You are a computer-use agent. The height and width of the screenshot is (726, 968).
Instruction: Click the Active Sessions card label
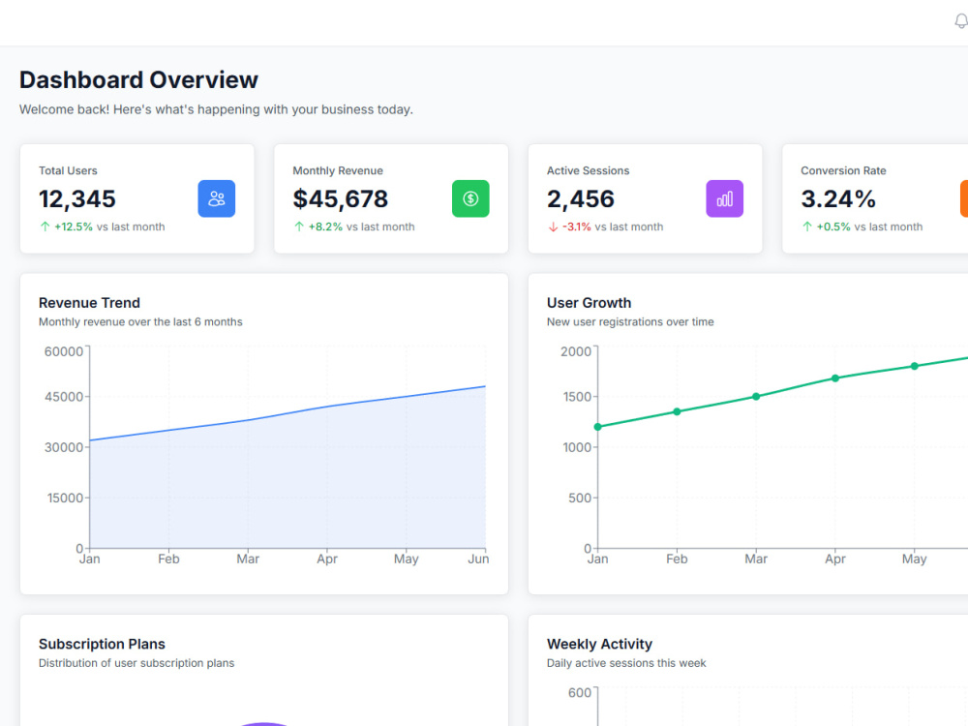(x=588, y=170)
